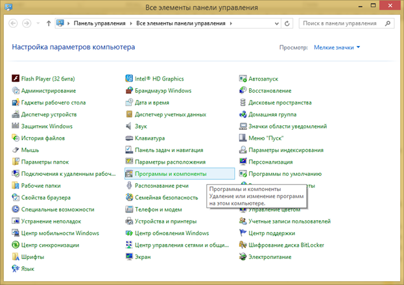Open Intel HD Graphics icon
This screenshot has width=404, height=285.
[129, 79]
